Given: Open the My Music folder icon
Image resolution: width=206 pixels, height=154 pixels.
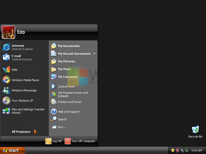Looking at the screenshot, I should click(x=54, y=69).
